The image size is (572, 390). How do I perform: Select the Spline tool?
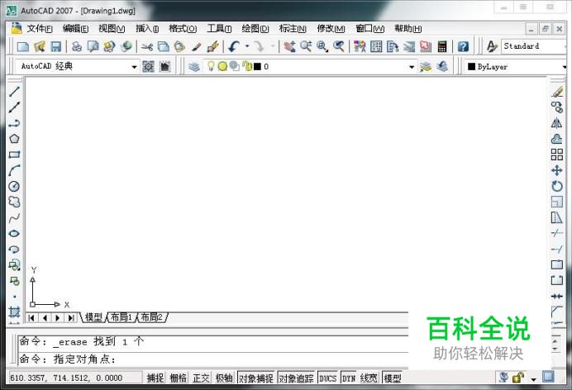14,218
